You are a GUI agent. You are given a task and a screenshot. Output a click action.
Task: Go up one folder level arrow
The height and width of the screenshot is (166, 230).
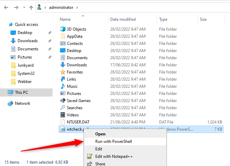[31, 7]
